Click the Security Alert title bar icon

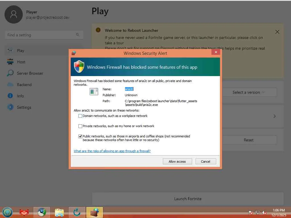pyautogui.click(x=74, y=53)
